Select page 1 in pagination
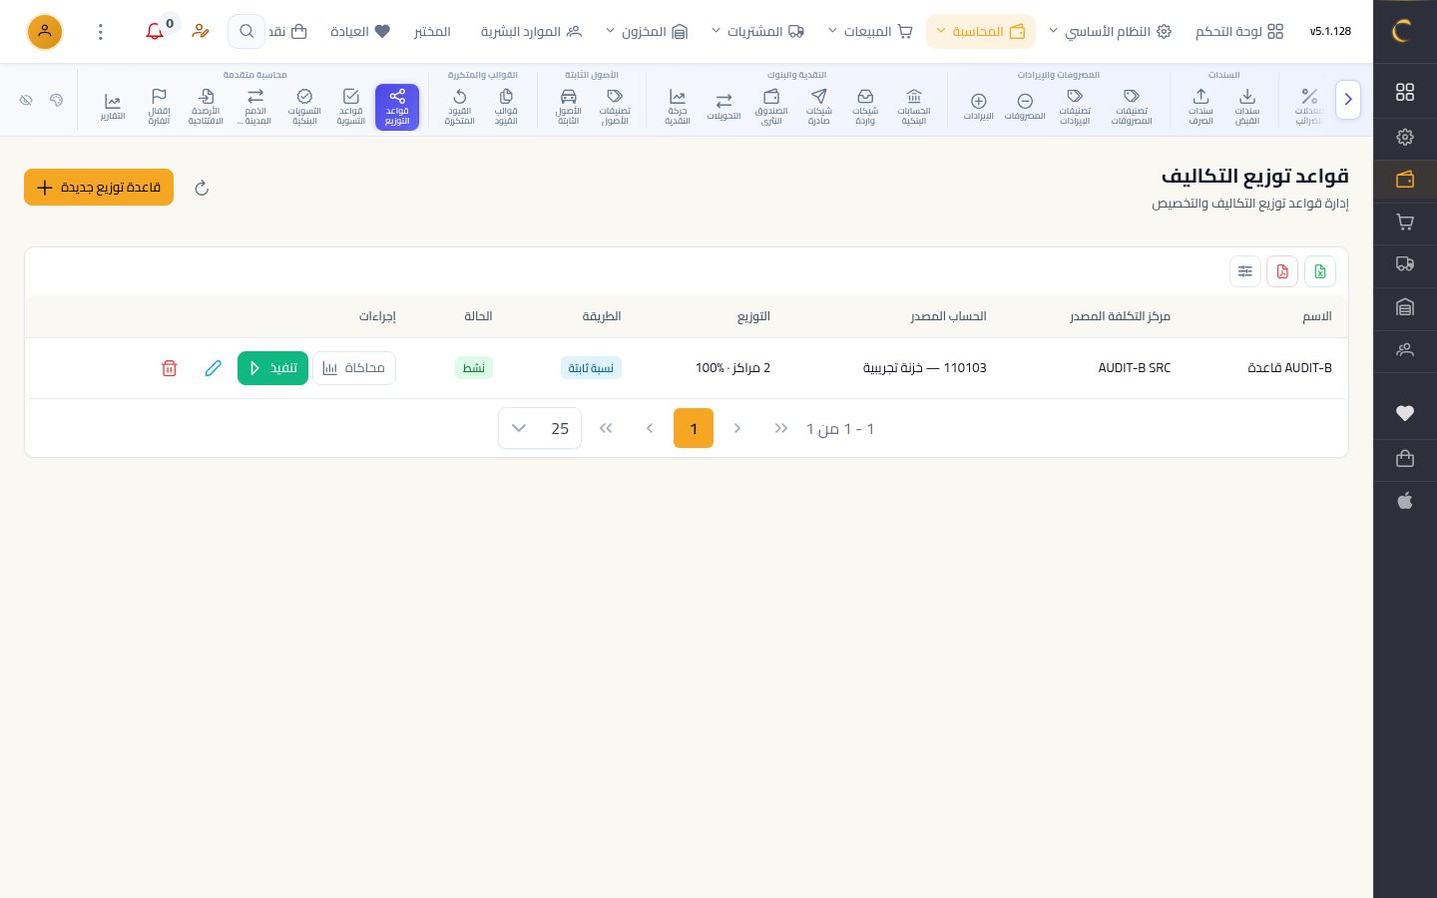The image size is (1437, 898). coord(694,428)
